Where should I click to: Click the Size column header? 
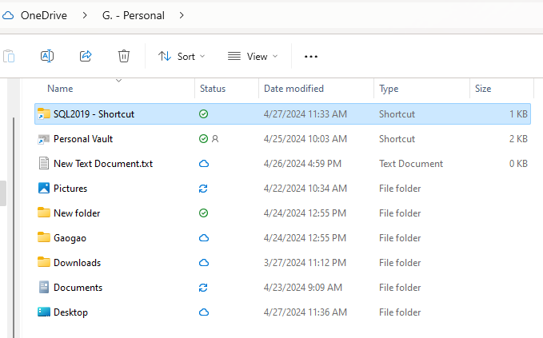coord(483,89)
